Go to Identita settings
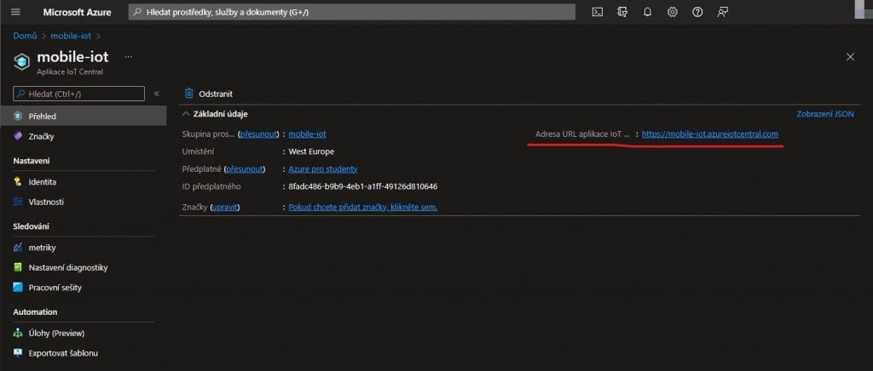Image resolution: width=873 pixels, height=371 pixels. point(42,181)
